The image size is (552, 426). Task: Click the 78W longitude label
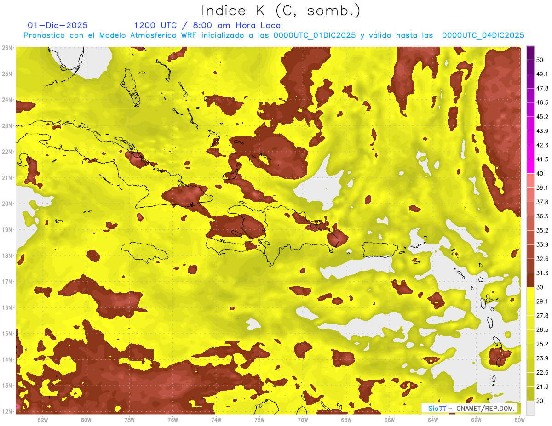129,420
